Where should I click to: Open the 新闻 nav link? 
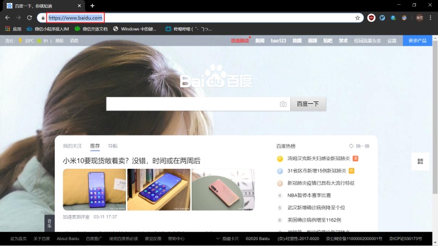260,41
